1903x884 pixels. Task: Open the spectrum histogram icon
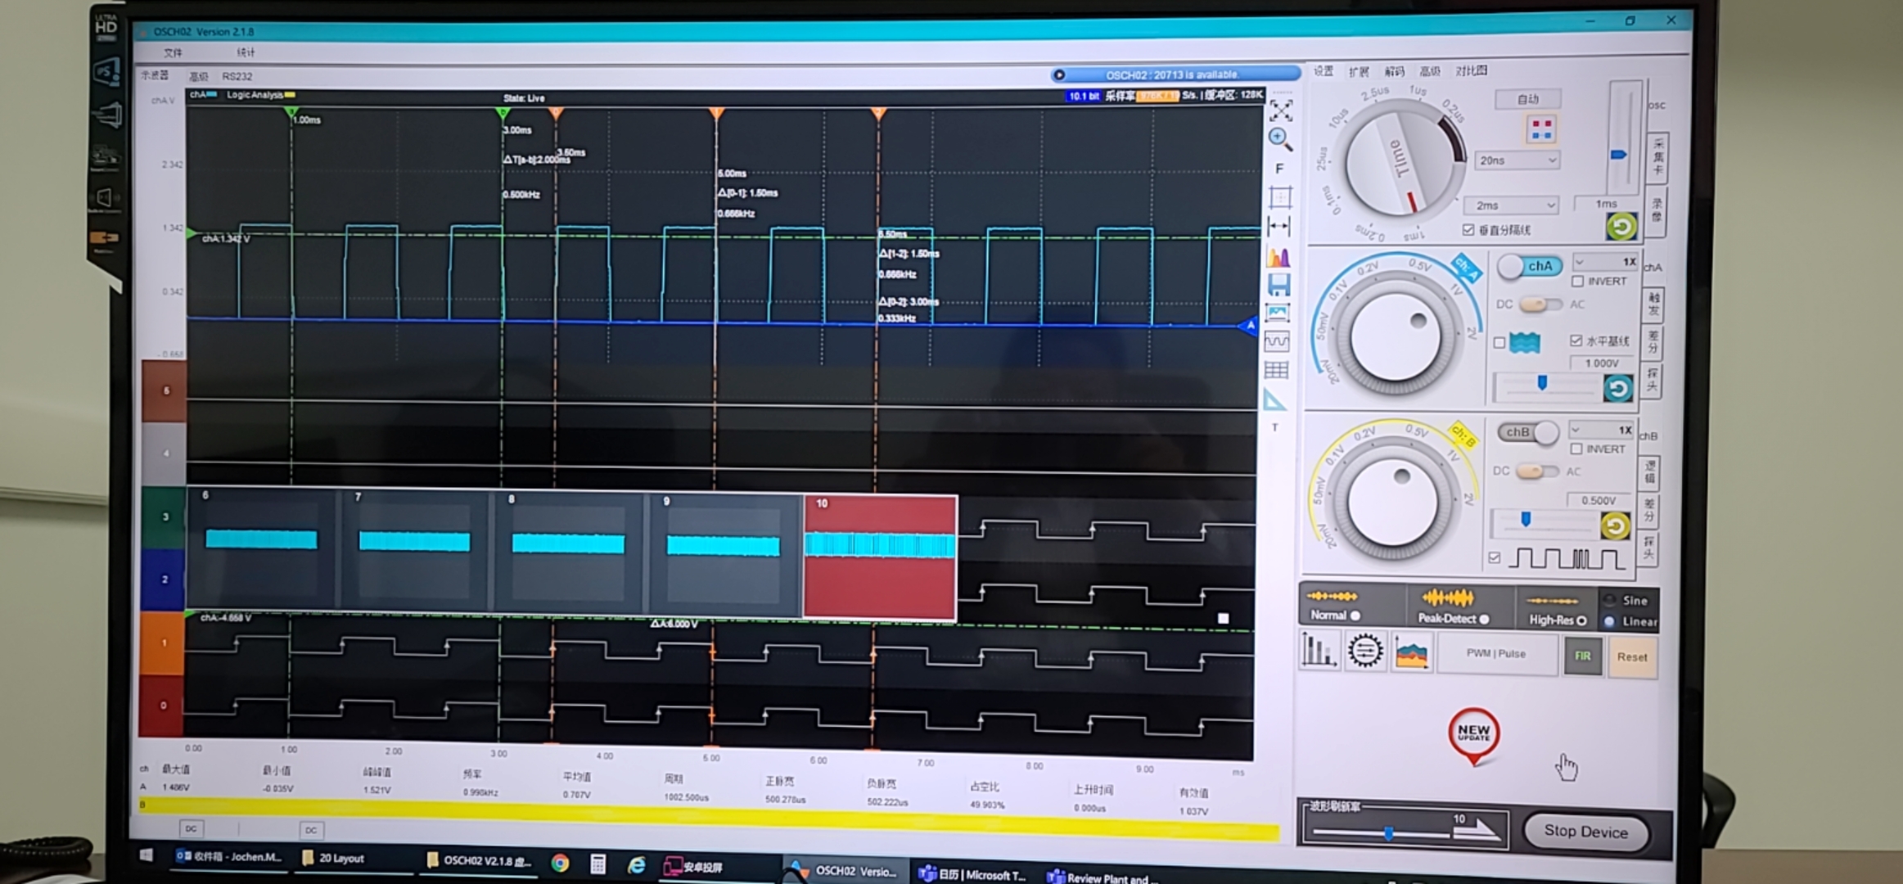[x=1278, y=257]
